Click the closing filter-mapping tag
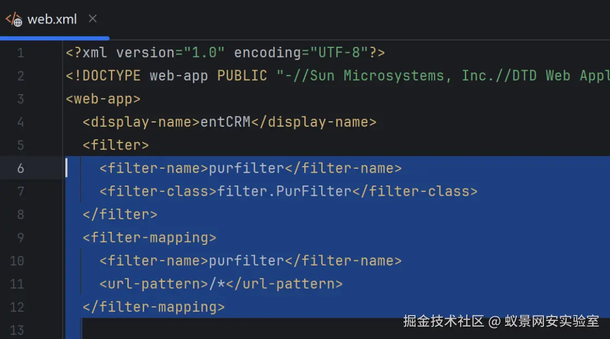610x339 pixels. 154,307
